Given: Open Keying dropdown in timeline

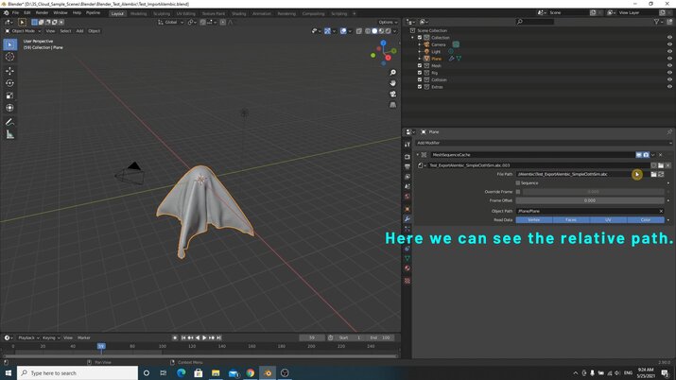Looking at the screenshot, I should click(51, 337).
